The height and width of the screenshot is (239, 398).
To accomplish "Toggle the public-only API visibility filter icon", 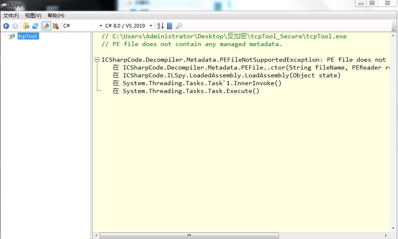I will click(x=46, y=26).
